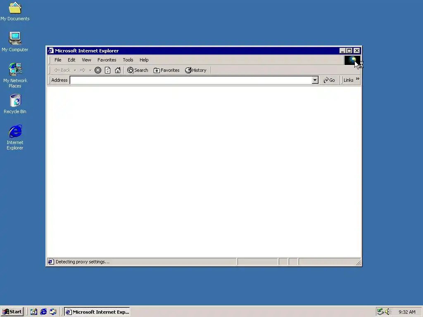This screenshot has width=423, height=317.
Task: Select the My Documents desktop icon
Action: tap(15, 12)
